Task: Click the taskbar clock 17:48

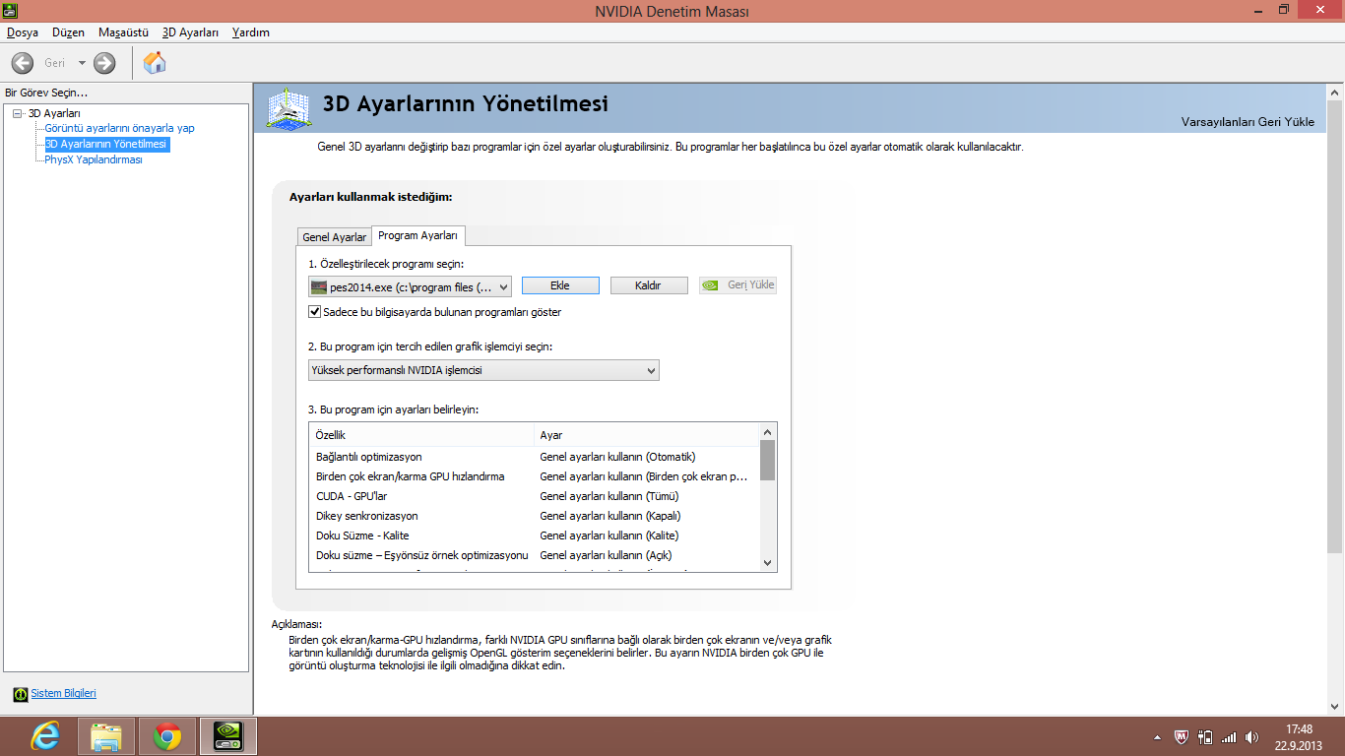Action: (x=1299, y=729)
